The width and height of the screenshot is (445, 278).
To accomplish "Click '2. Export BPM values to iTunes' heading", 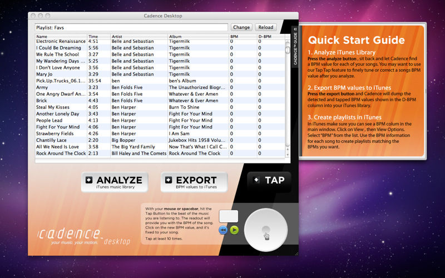I will pyautogui.click(x=349, y=88).
